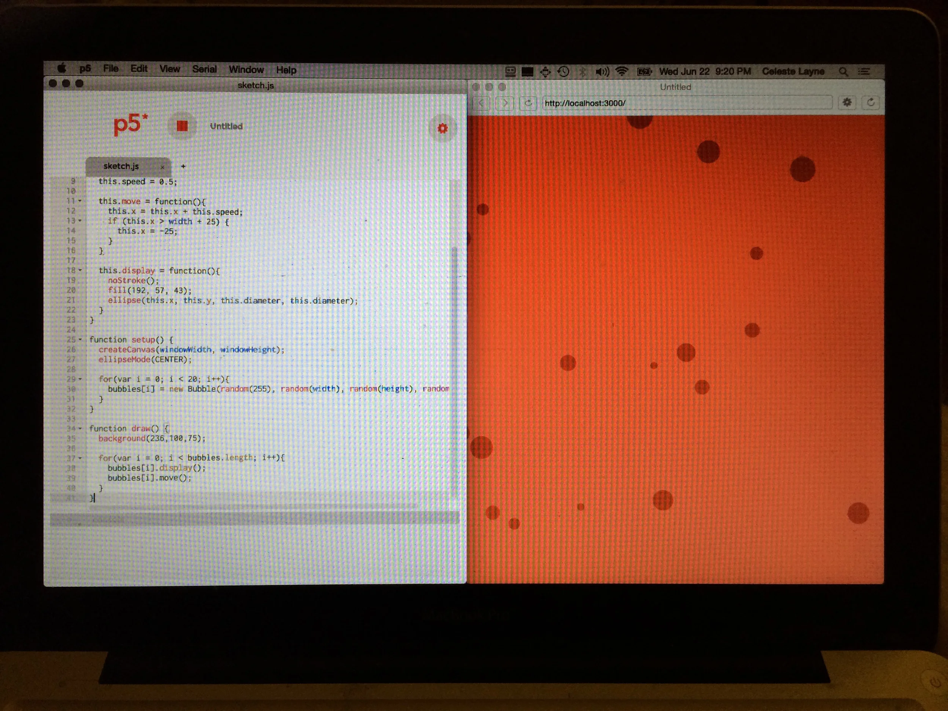Viewport: 948px width, 711px height.
Task: Open the p5 application menu
Action: [x=85, y=69]
